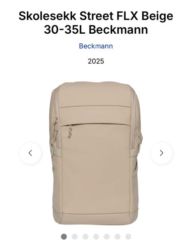The height and width of the screenshot is (251, 192).
Task: Click the backpack's top lid panel
Action: 95,95
